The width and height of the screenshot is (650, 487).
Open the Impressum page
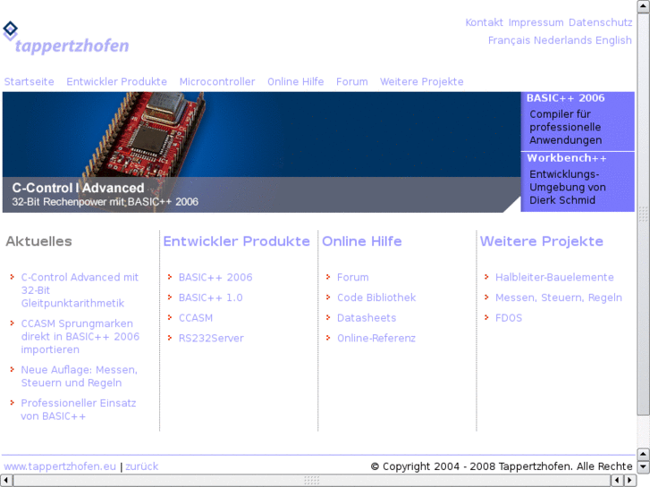(x=536, y=22)
